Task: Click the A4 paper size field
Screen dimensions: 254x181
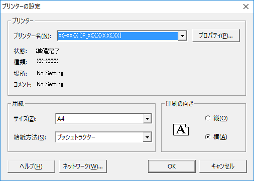Action: pos(99,119)
